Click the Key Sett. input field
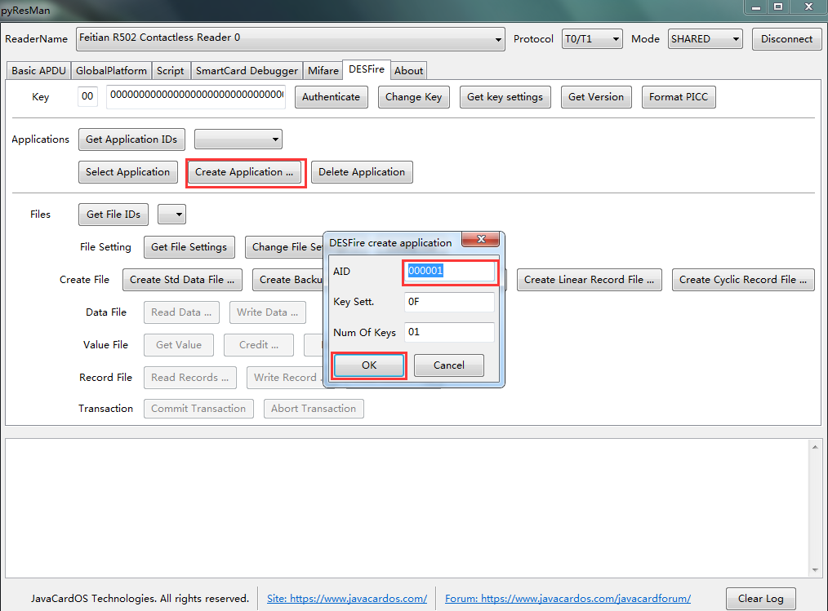Screen dimensions: 828x611 (x=449, y=302)
